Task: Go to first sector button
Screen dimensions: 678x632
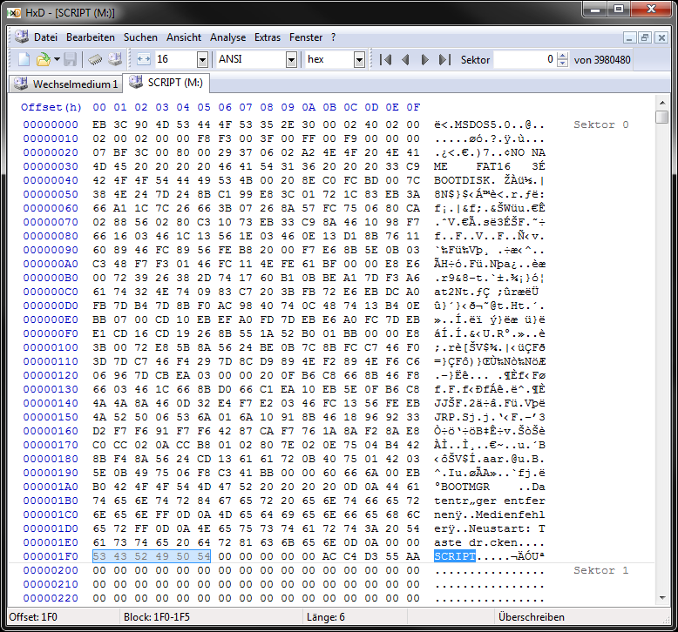Action: [x=385, y=59]
